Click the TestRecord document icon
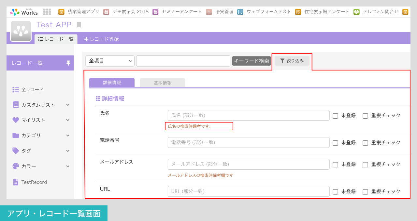The image size is (417, 221). click(x=16, y=182)
